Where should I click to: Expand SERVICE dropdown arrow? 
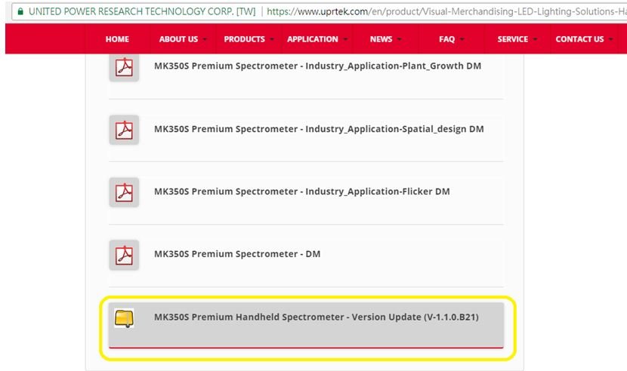point(535,39)
